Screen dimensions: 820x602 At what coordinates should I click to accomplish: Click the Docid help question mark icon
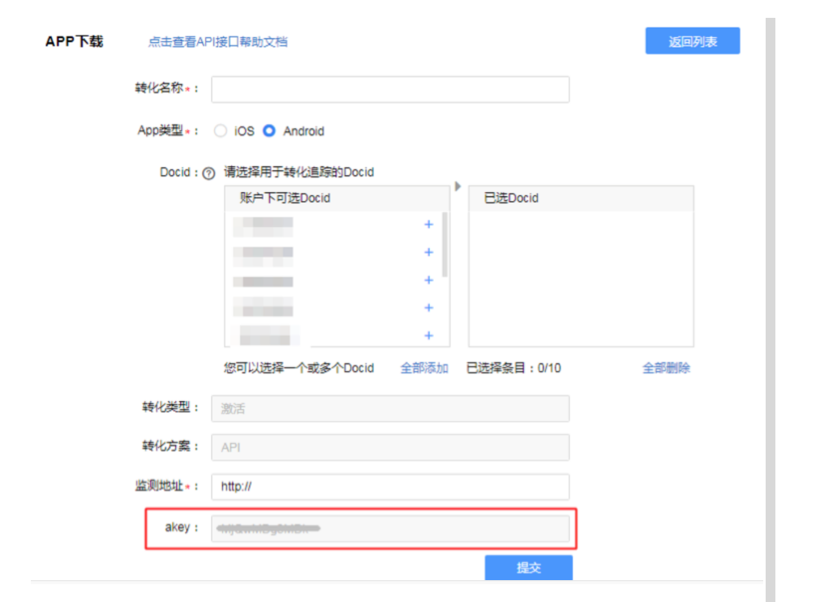point(208,173)
